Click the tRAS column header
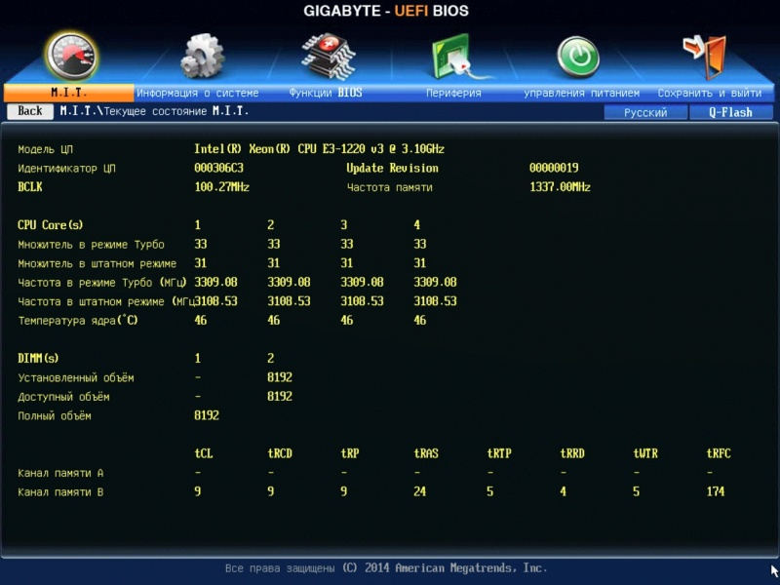 coord(426,453)
